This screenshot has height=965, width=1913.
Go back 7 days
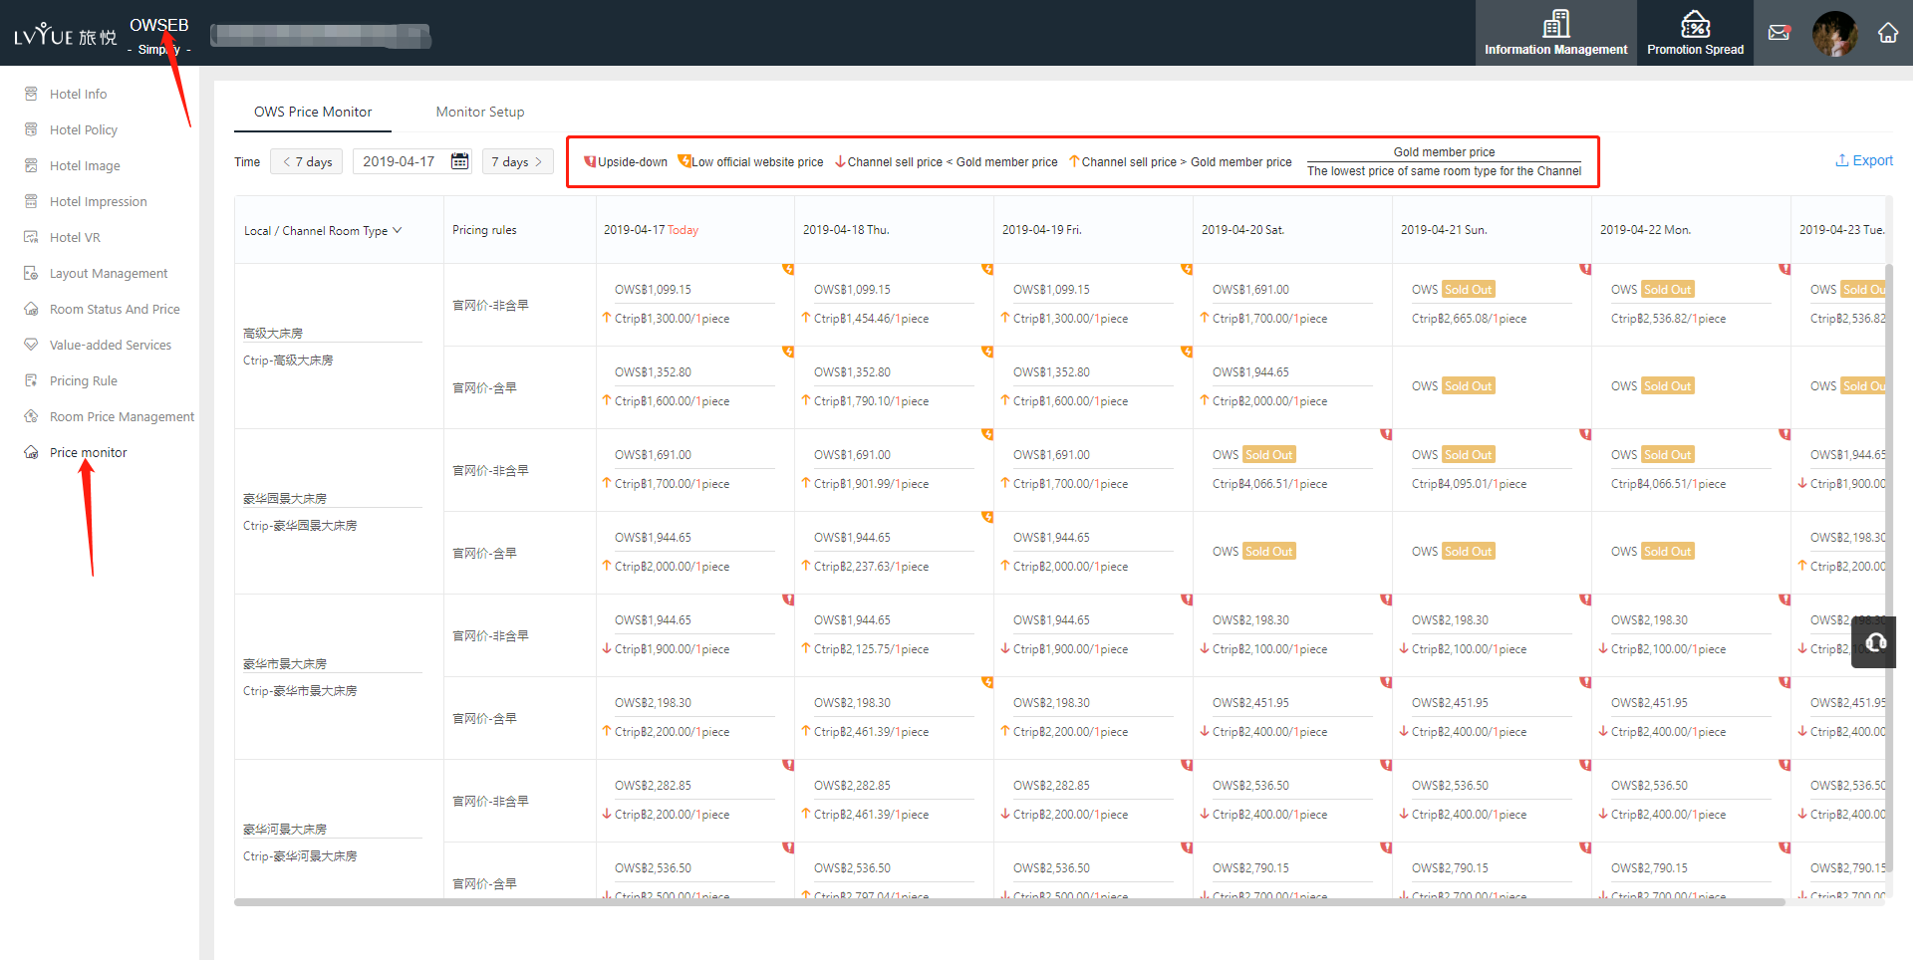pos(307,161)
